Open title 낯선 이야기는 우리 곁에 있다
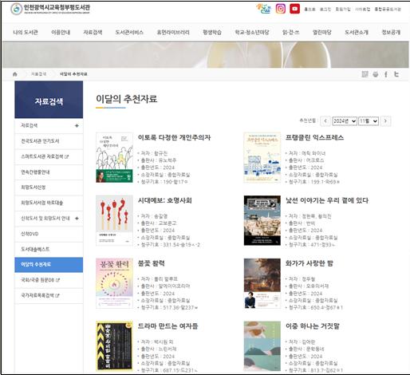This screenshot has width=410, height=375. 327,200
